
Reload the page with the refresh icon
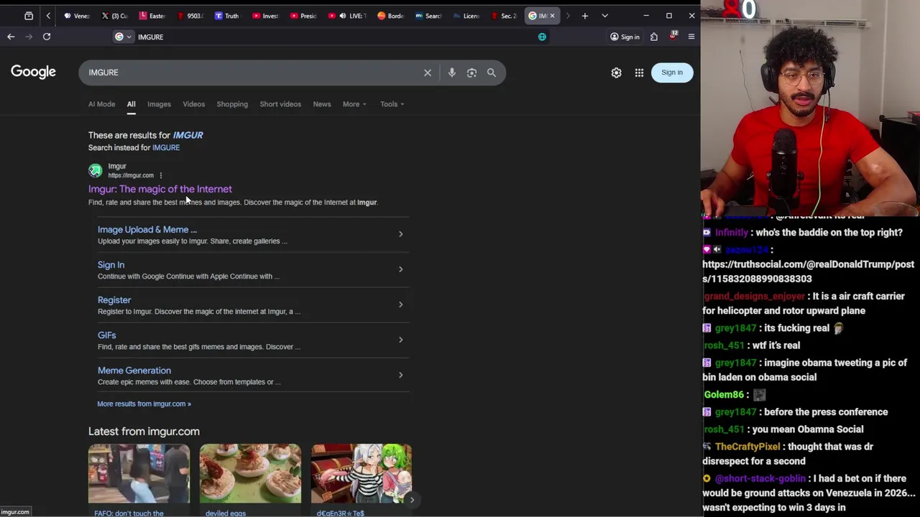click(47, 37)
